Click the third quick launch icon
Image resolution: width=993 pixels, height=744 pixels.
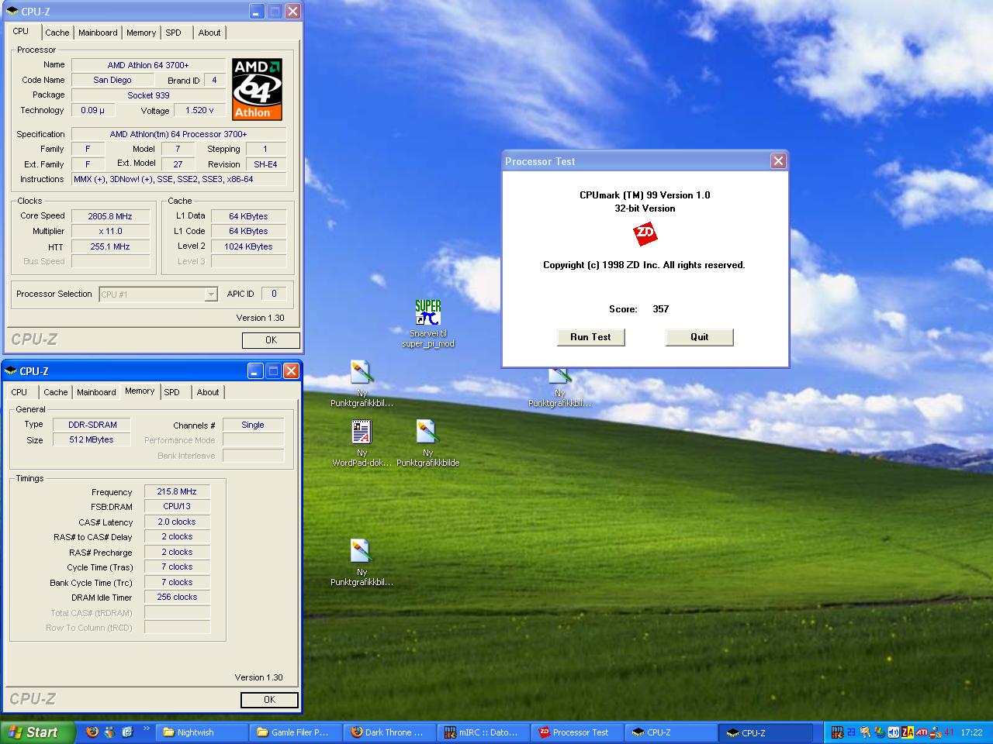click(126, 732)
